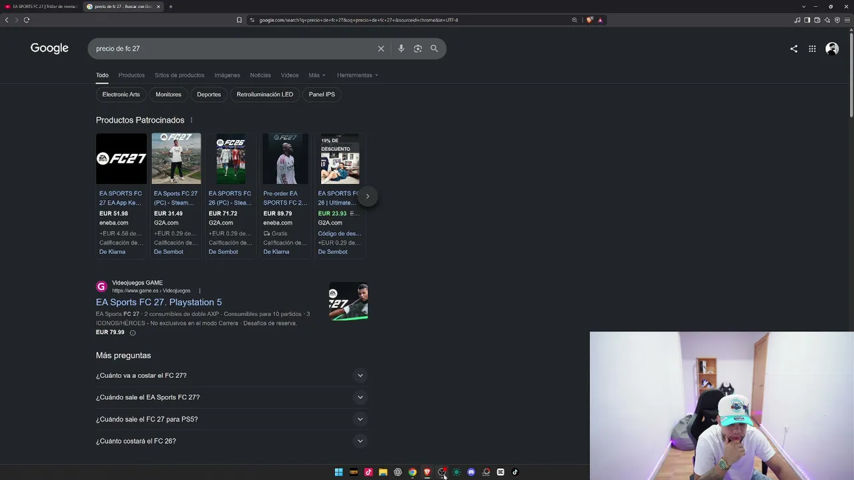Screen dimensions: 854x480
Task: Open CapCut from the taskbar
Action: coord(500,472)
